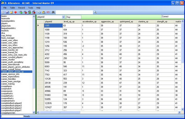185x119 pixels.
Task: Click the level_up_xp column header
Action: point(72,22)
